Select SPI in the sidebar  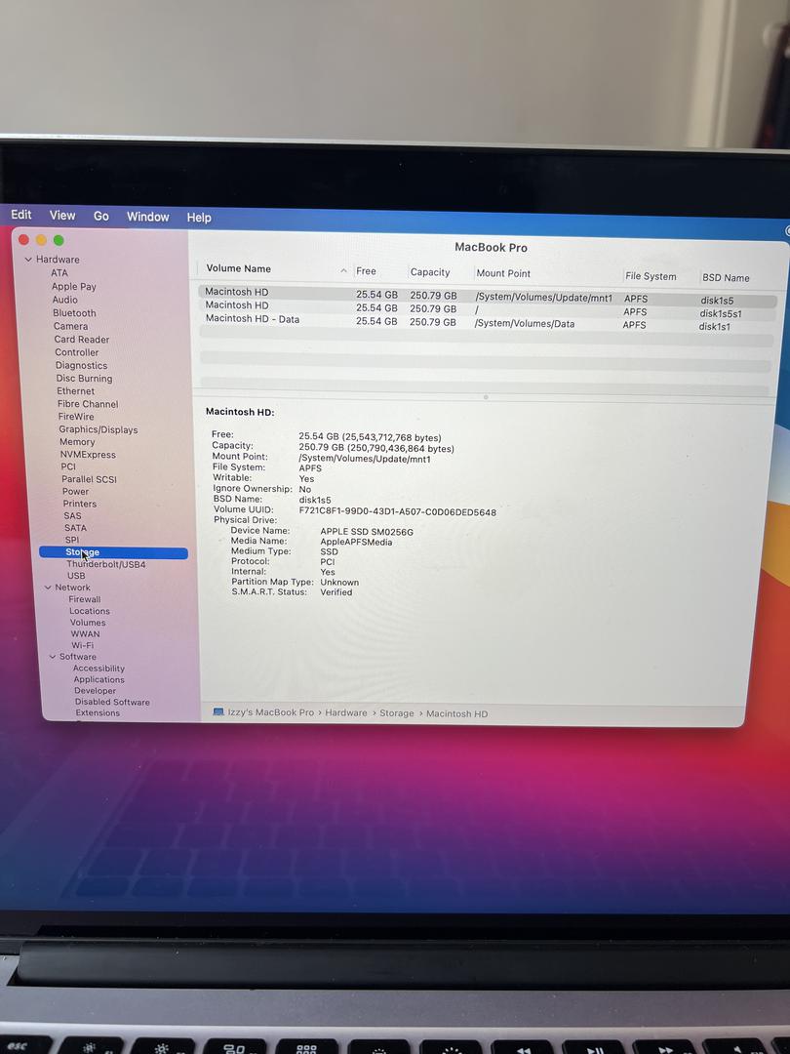coord(72,540)
